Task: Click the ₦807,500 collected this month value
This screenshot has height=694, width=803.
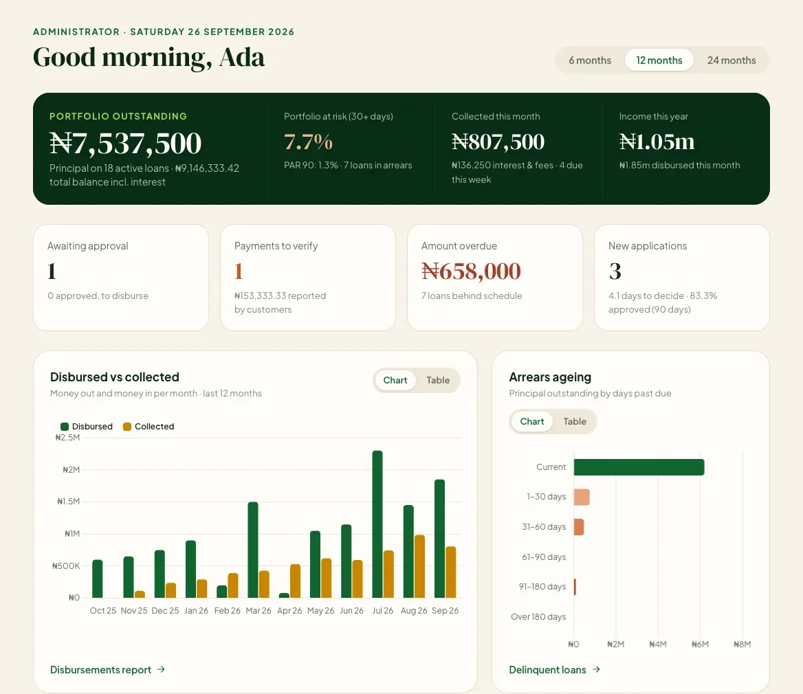Action: click(498, 142)
